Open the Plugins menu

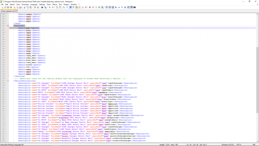66,4
